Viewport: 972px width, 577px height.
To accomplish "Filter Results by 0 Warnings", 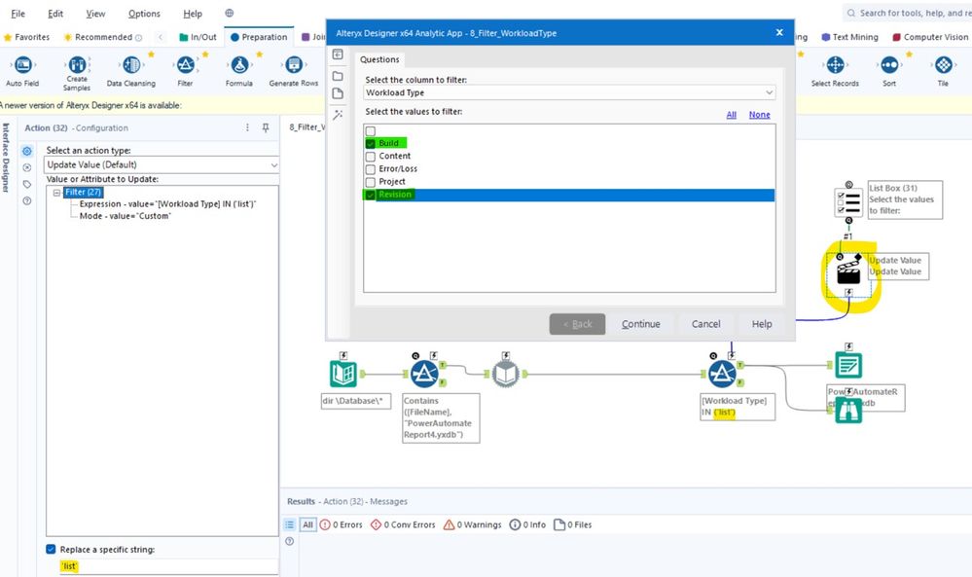I will 473,524.
